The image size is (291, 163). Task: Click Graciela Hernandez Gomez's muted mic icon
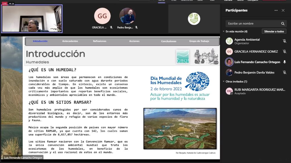[284, 52]
